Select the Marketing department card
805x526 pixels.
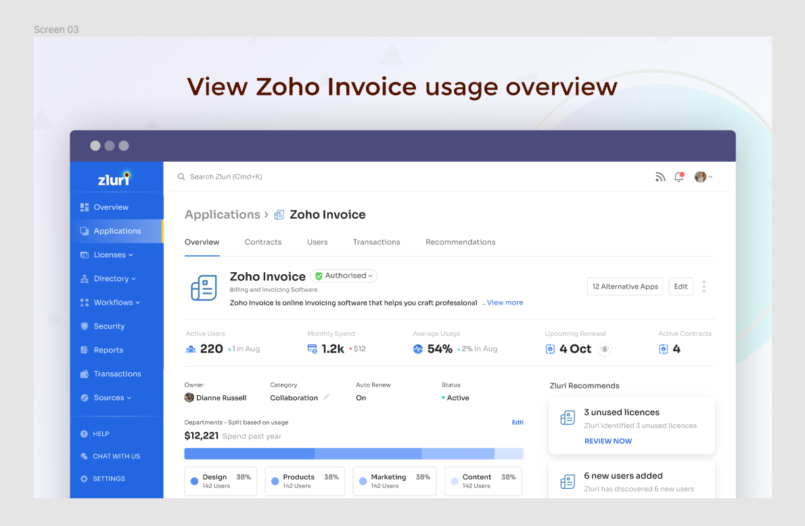[x=394, y=481]
